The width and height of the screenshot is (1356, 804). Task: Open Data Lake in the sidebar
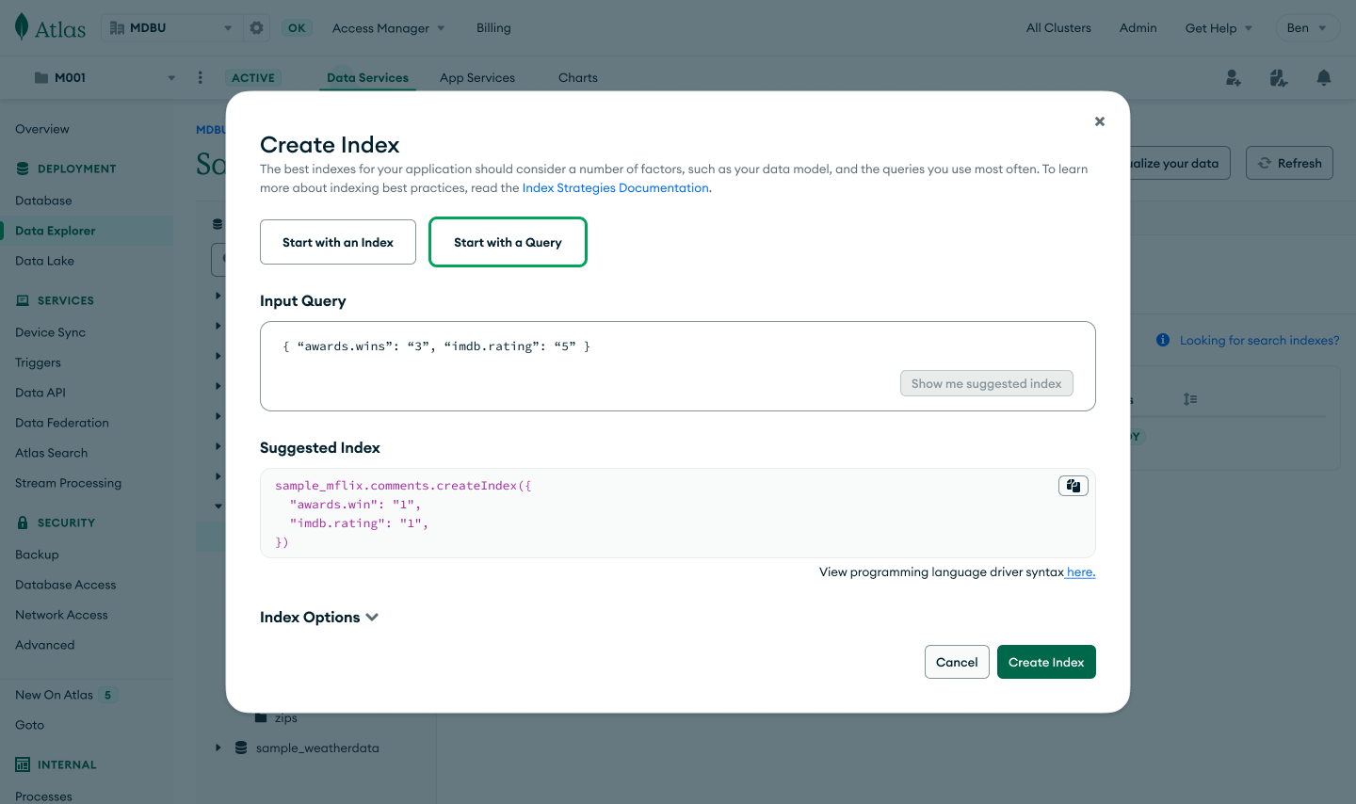(x=44, y=261)
